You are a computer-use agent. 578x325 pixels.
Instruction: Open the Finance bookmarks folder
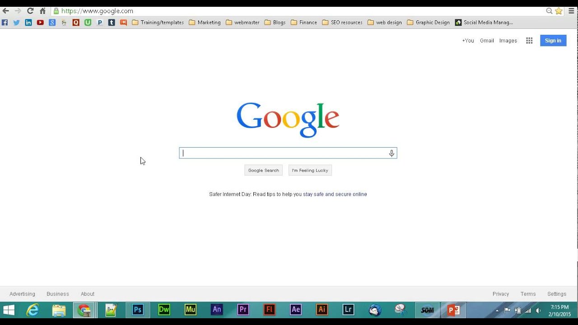(303, 23)
